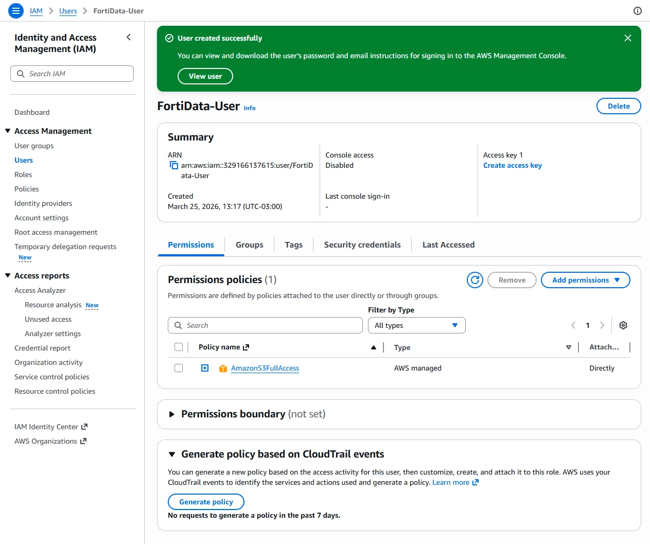The width and height of the screenshot is (650, 544).
Task: Open Root access management in sidebar
Action: click(56, 232)
